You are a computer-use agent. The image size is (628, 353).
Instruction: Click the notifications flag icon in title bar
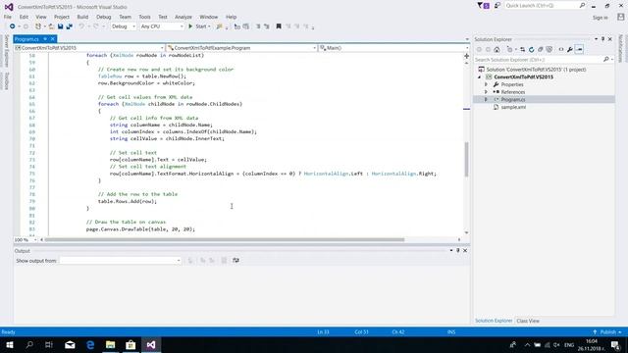click(x=483, y=6)
